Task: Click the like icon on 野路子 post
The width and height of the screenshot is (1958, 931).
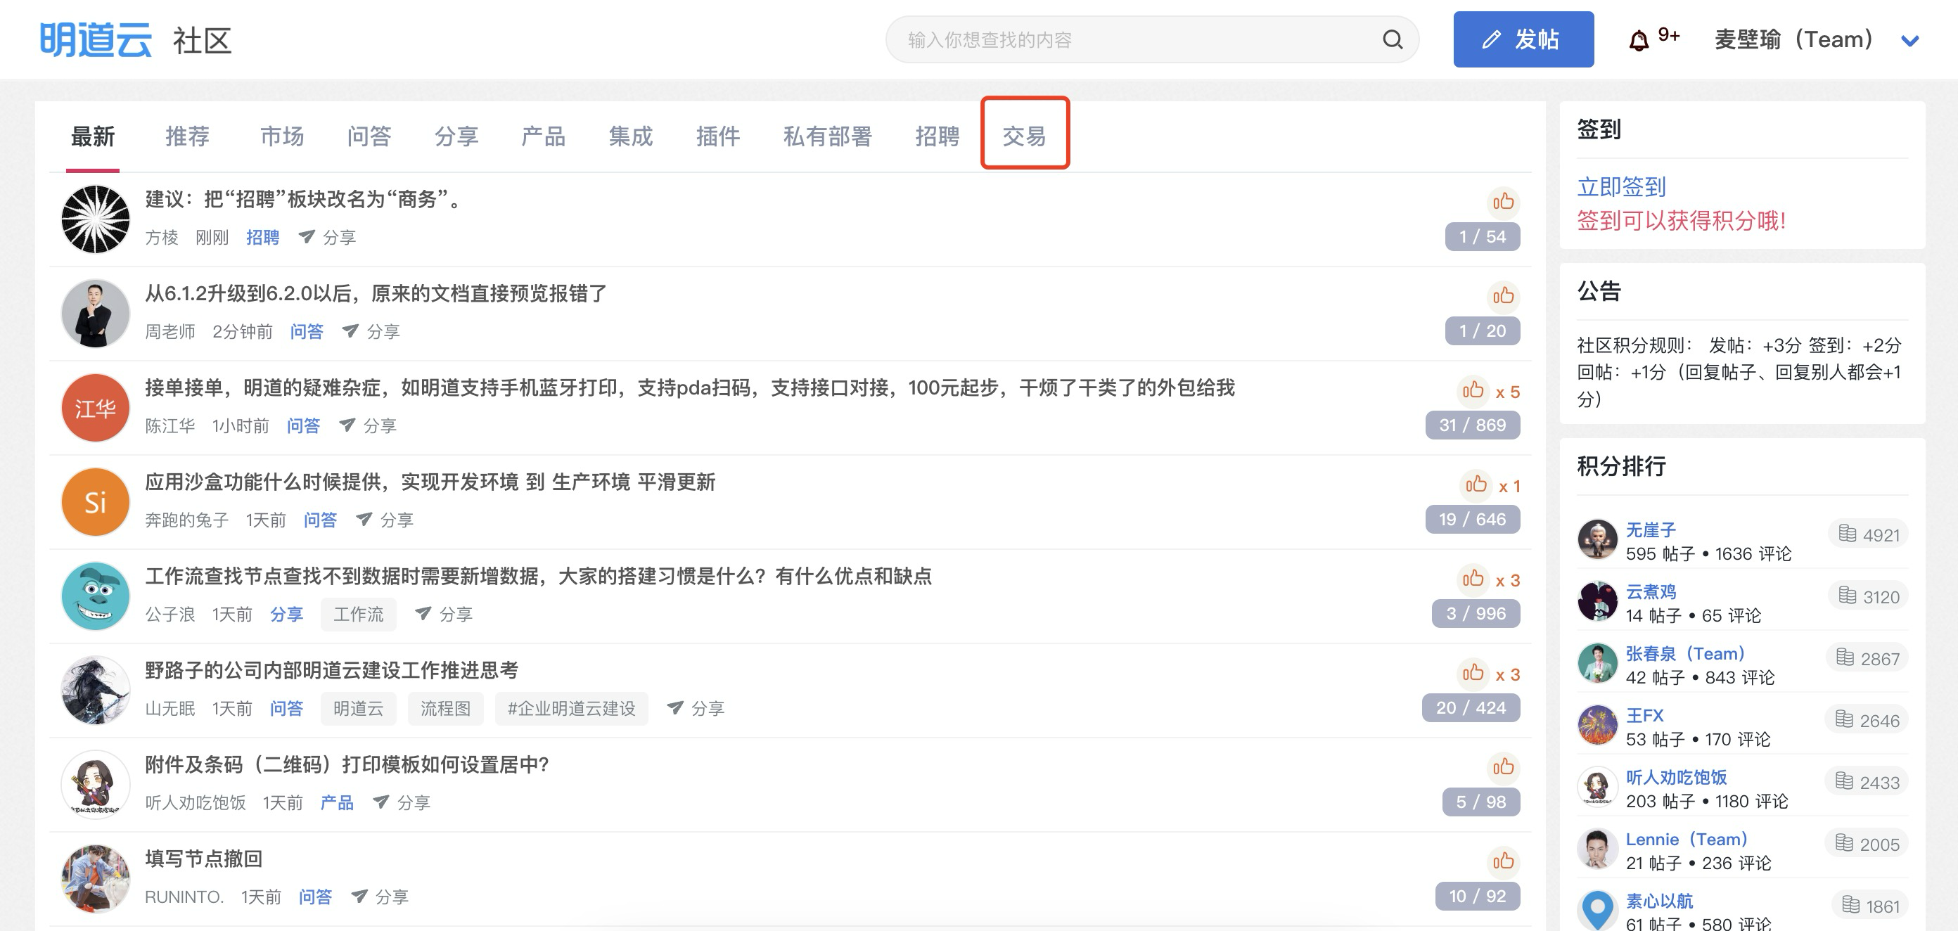Action: (x=1472, y=674)
